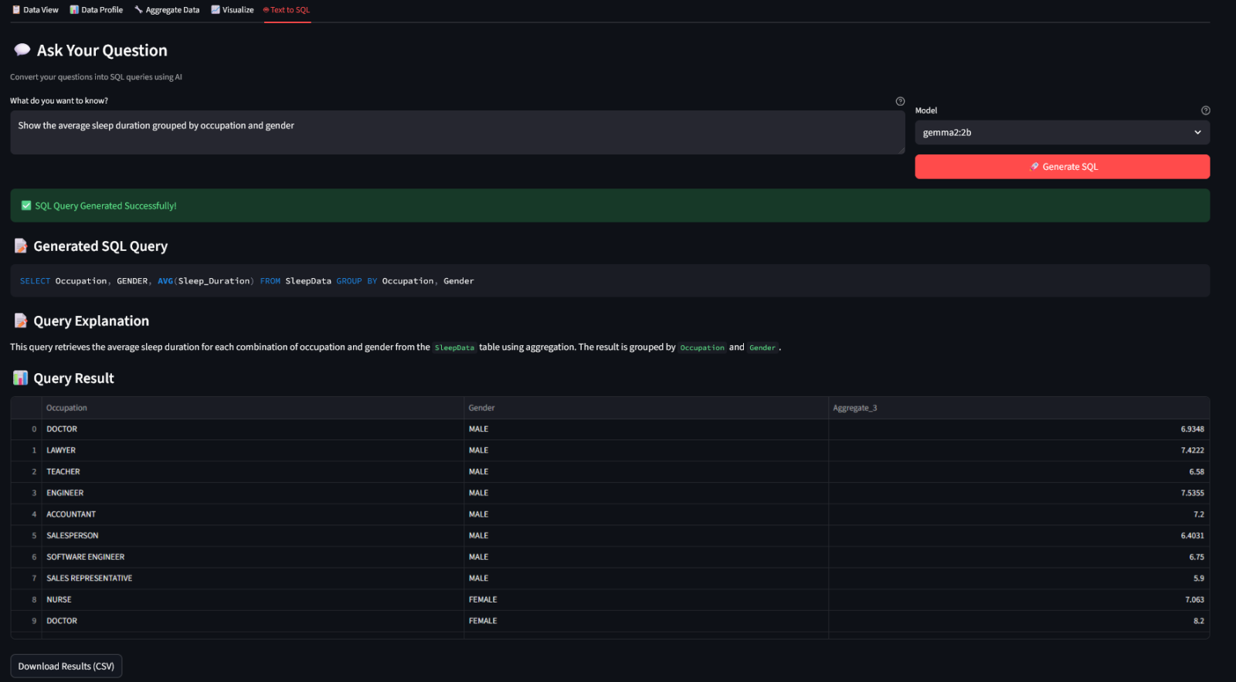Select the Text to SQL tab
Image resolution: width=1236 pixels, height=682 pixels.
coord(287,10)
